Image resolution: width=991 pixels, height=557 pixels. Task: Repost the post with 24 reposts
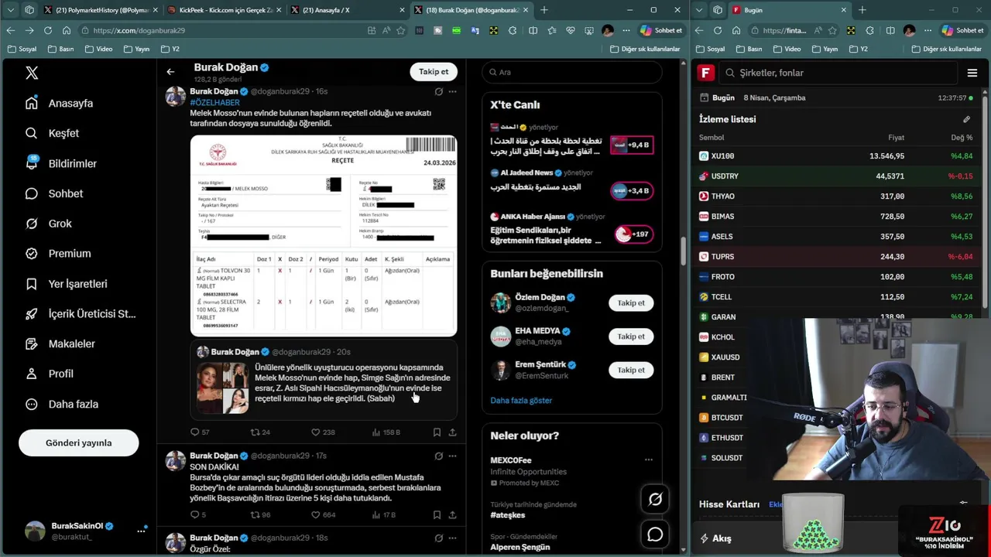click(x=260, y=432)
